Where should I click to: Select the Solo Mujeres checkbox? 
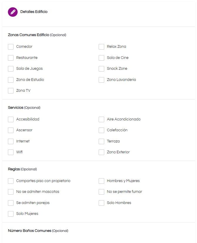(x=11, y=214)
